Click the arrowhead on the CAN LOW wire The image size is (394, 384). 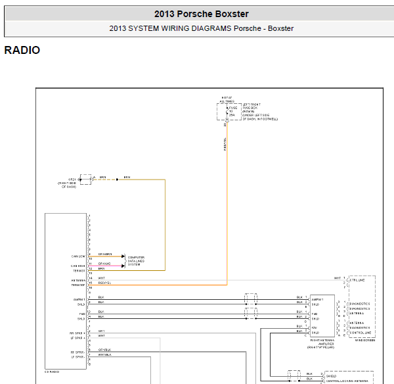(123, 256)
